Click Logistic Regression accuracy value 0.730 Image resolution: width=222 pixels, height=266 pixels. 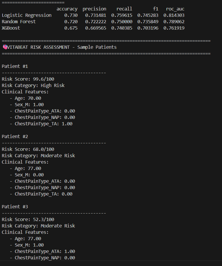(71, 15)
